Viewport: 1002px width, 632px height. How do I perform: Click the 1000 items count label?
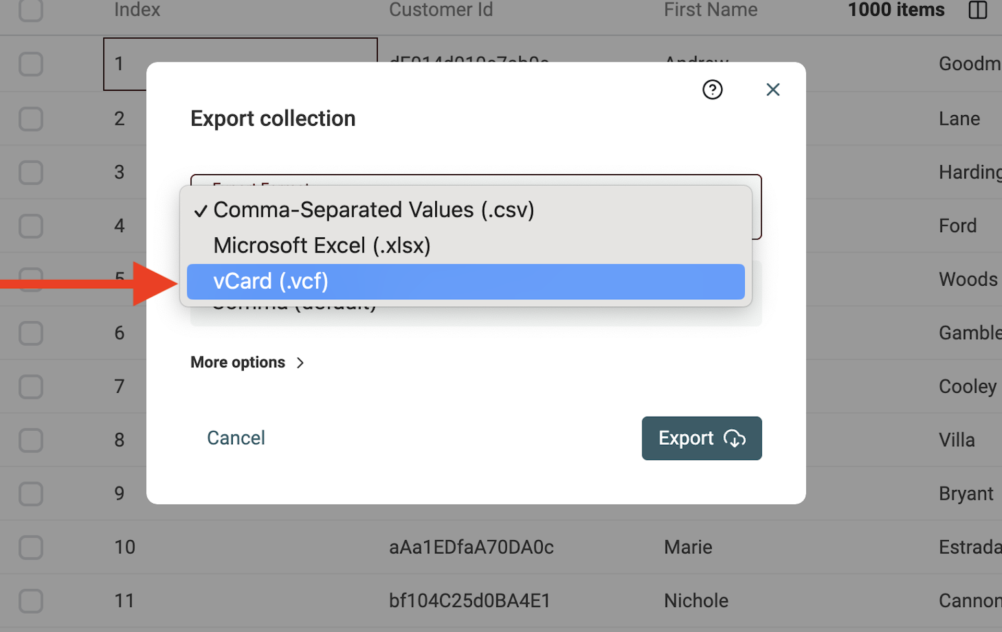pos(896,10)
